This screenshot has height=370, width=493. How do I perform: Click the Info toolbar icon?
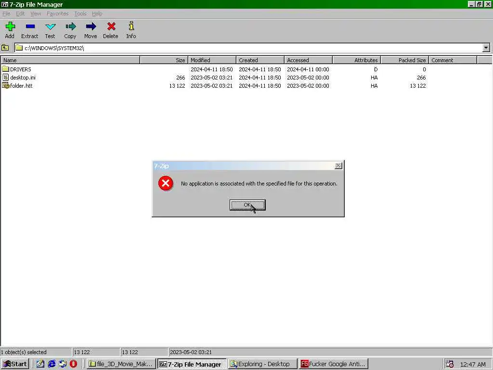[x=131, y=26]
